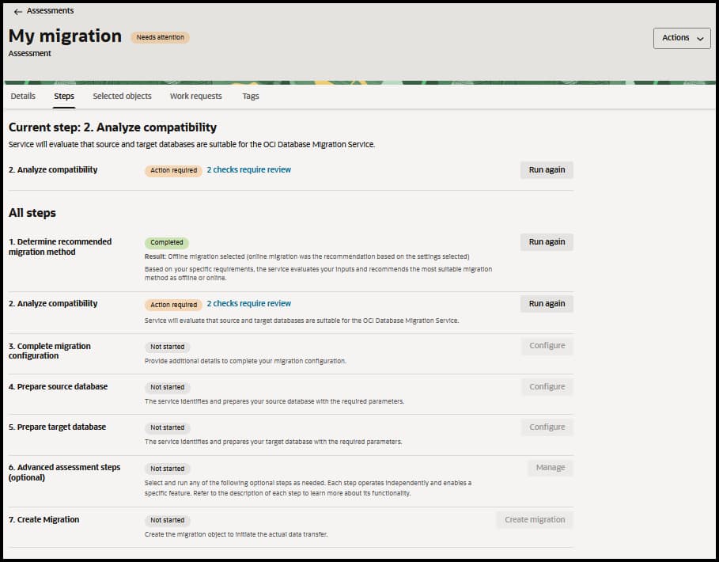
Task: Configure Prepare source database step
Action: (547, 387)
